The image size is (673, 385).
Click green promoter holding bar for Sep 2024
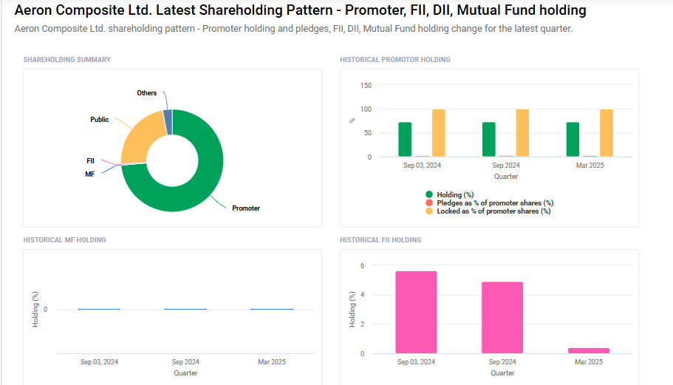[489, 140]
